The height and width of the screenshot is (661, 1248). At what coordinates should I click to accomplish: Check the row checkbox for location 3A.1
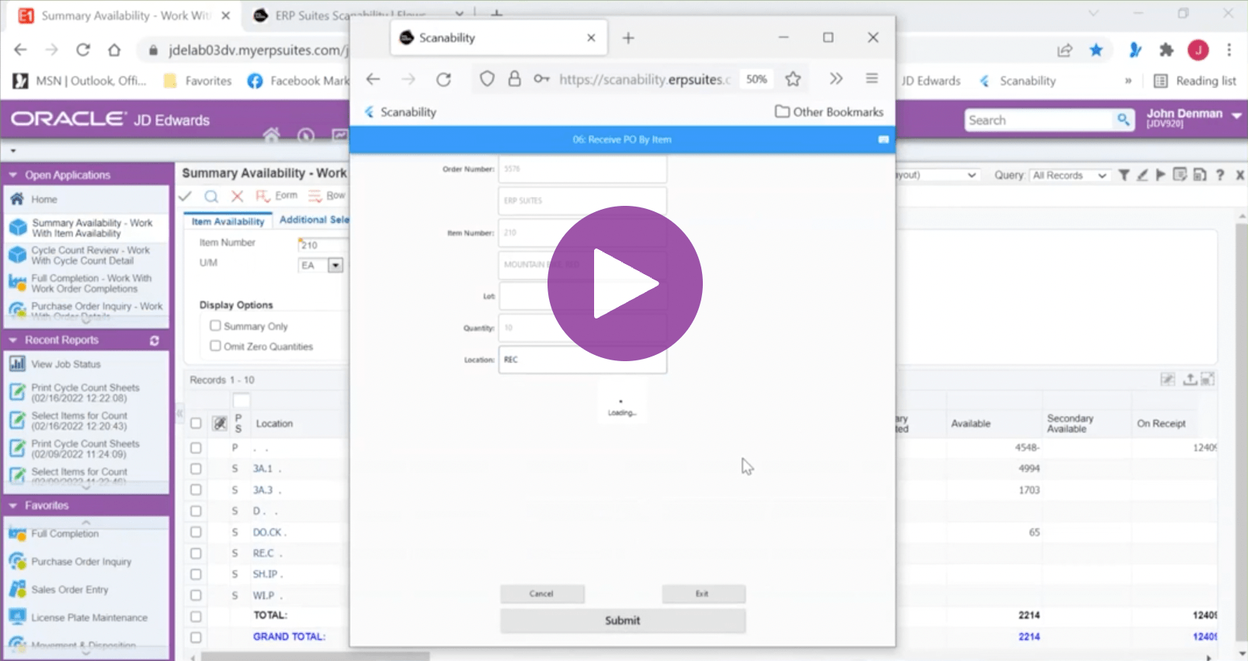point(196,468)
